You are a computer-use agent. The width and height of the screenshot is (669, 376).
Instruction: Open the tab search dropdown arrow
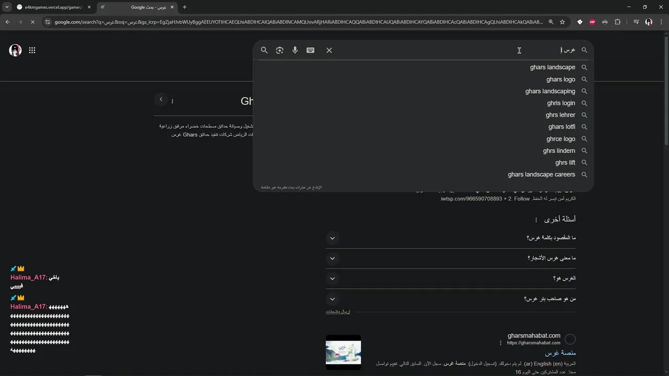[x=7, y=7]
